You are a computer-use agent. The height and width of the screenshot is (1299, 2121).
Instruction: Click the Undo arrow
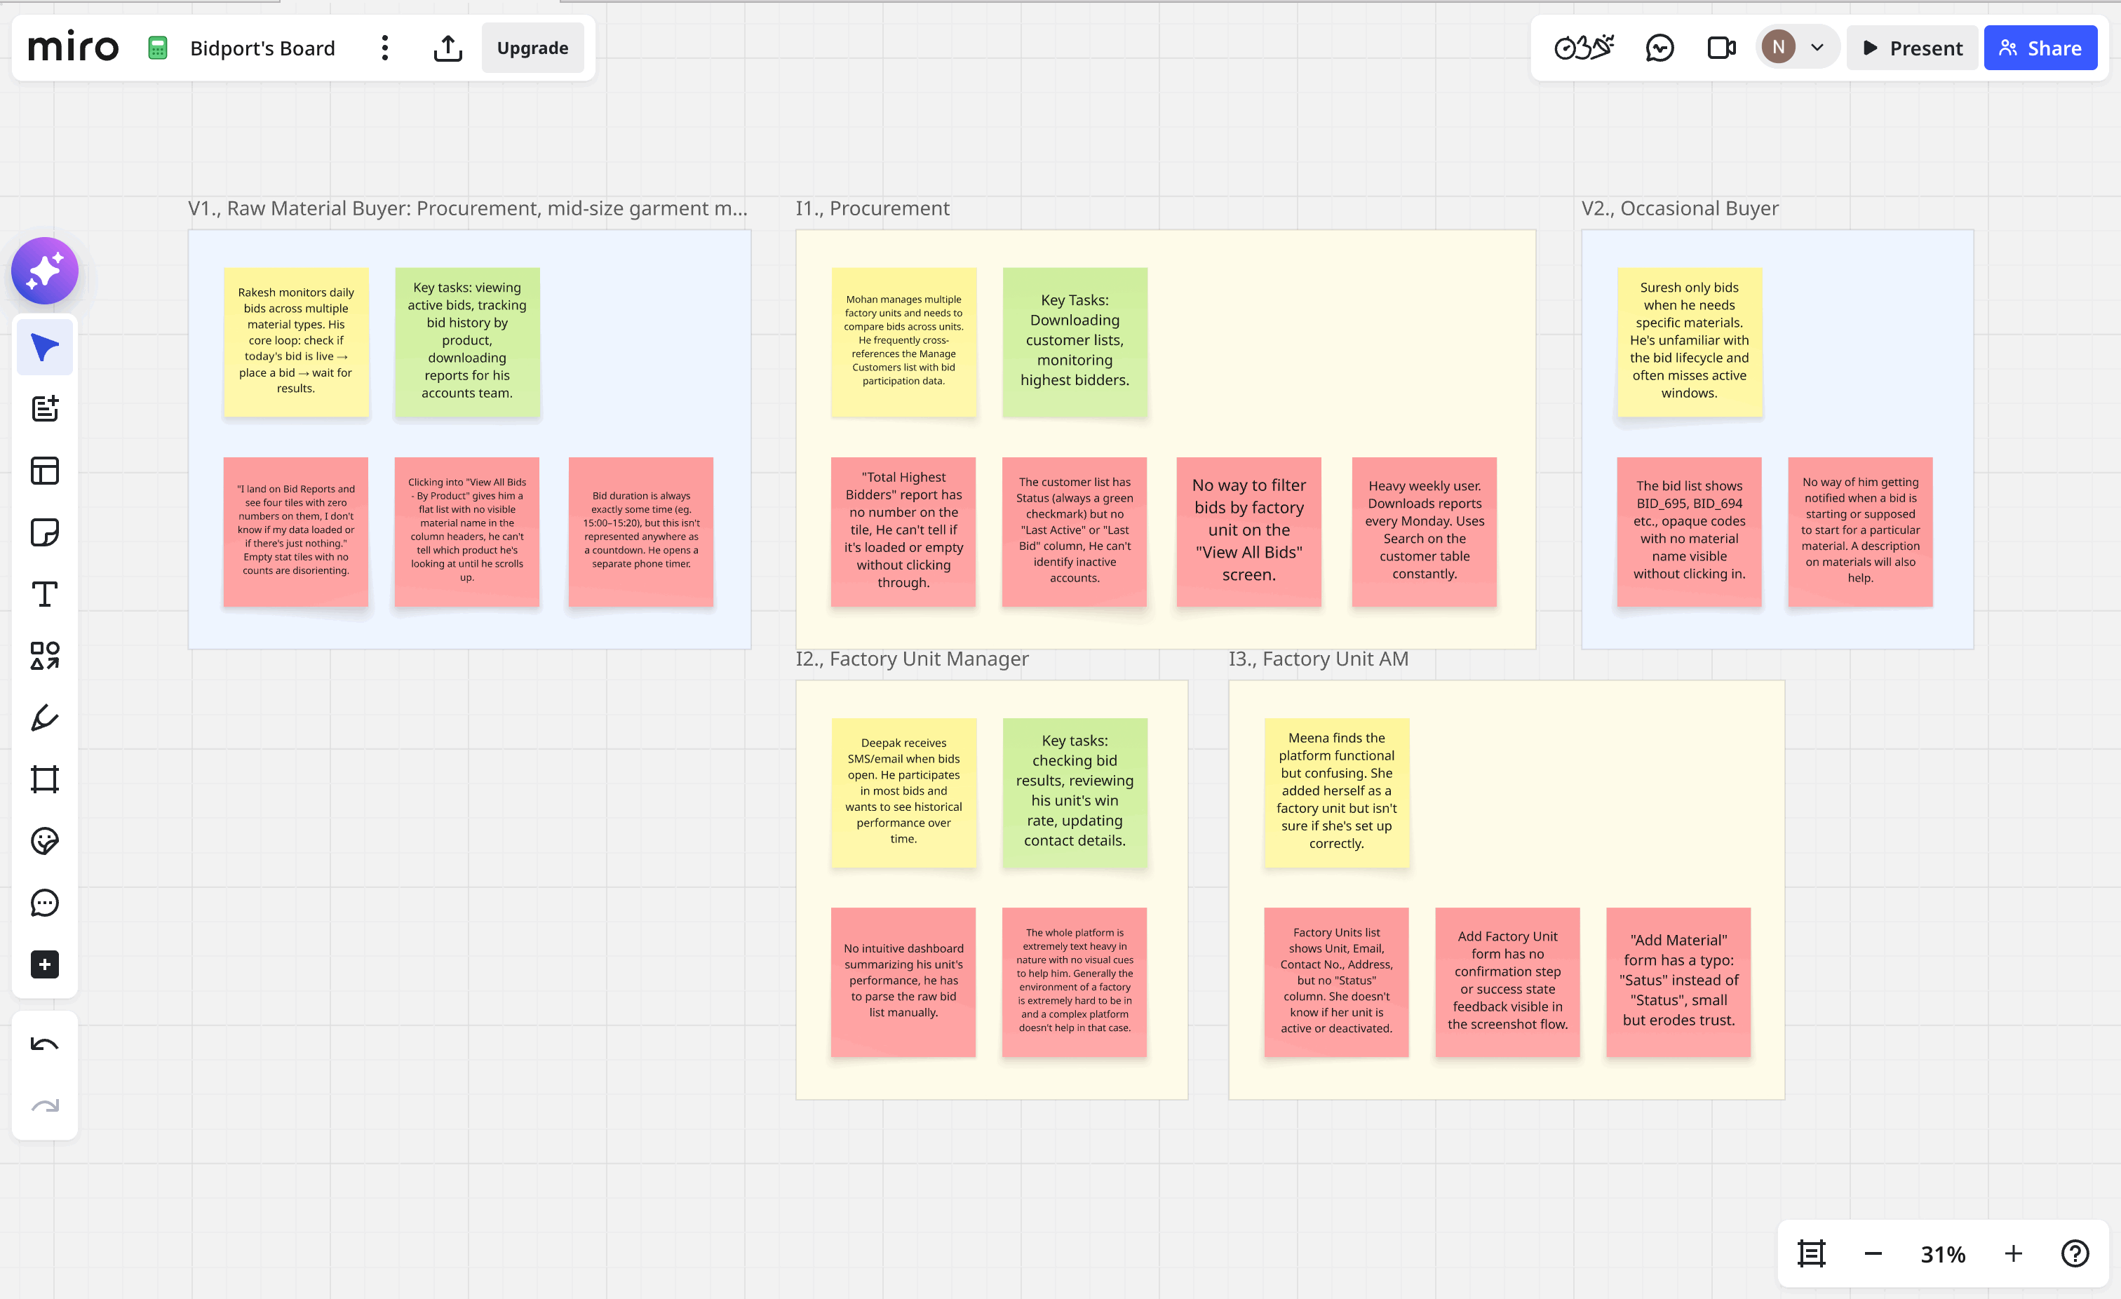(45, 1044)
